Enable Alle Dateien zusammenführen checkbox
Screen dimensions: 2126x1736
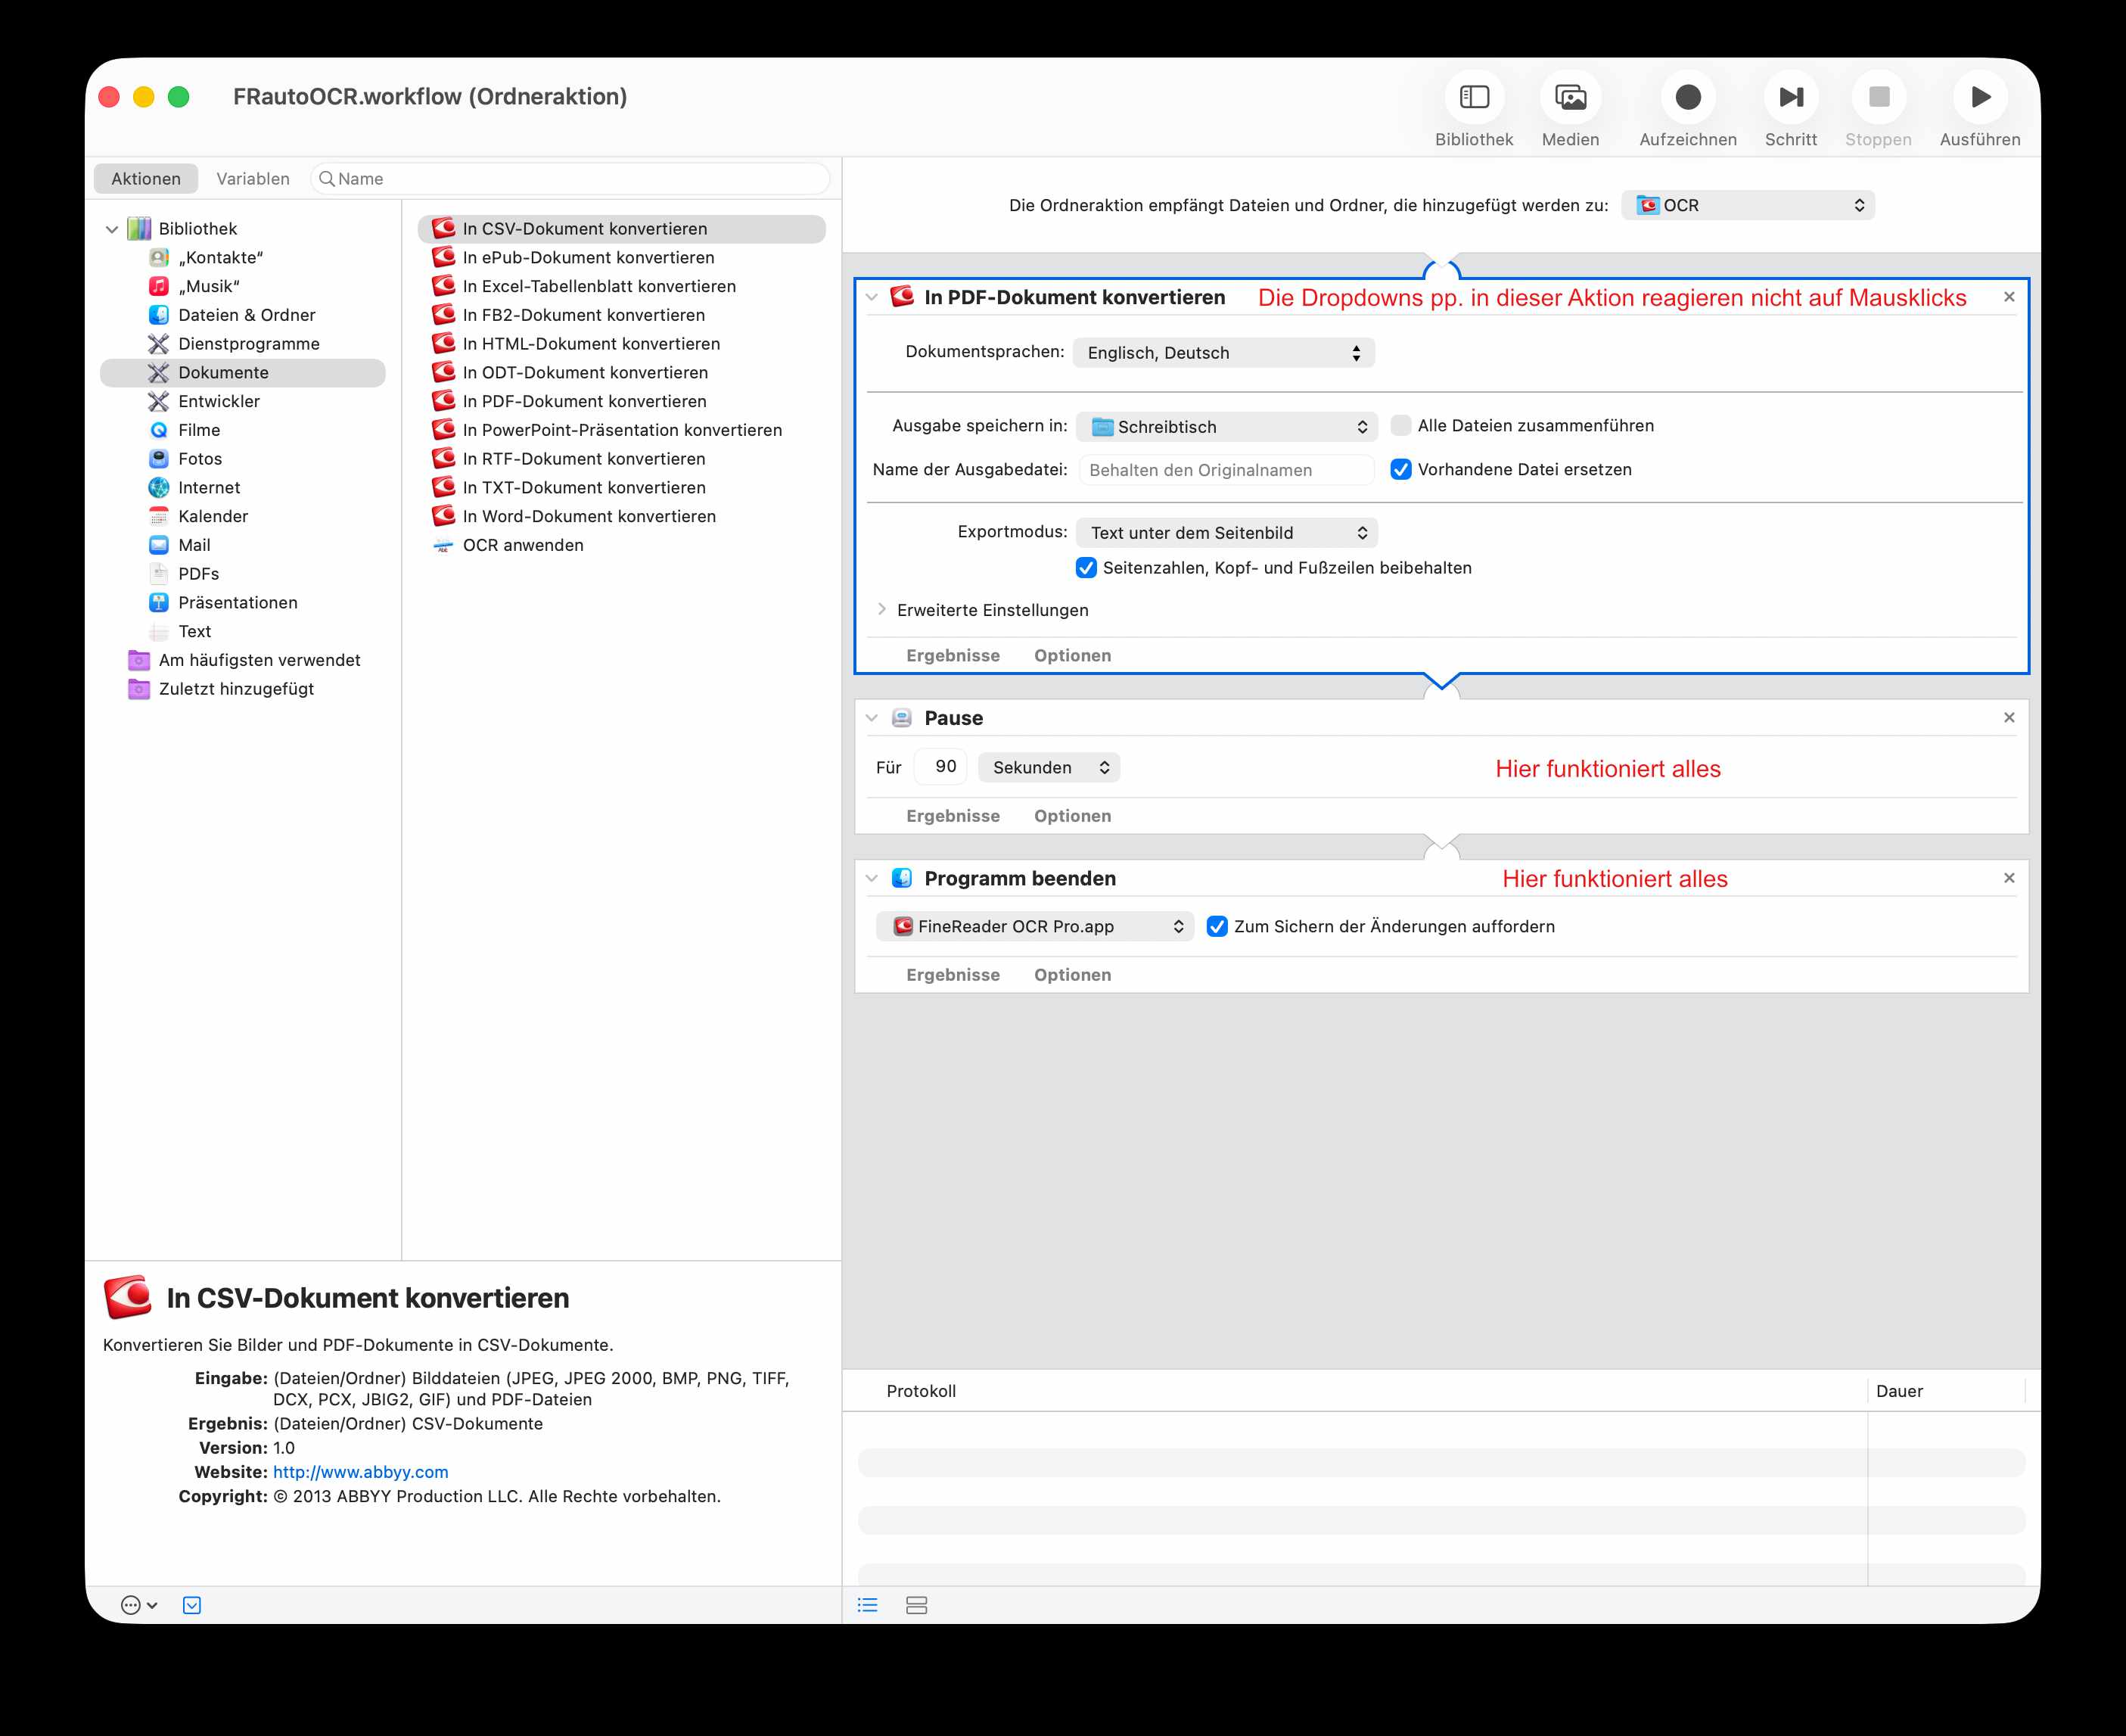tap(1401, 426)
